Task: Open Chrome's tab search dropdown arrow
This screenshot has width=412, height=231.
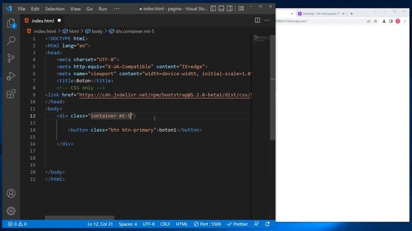Action: (x=375, y=12)
